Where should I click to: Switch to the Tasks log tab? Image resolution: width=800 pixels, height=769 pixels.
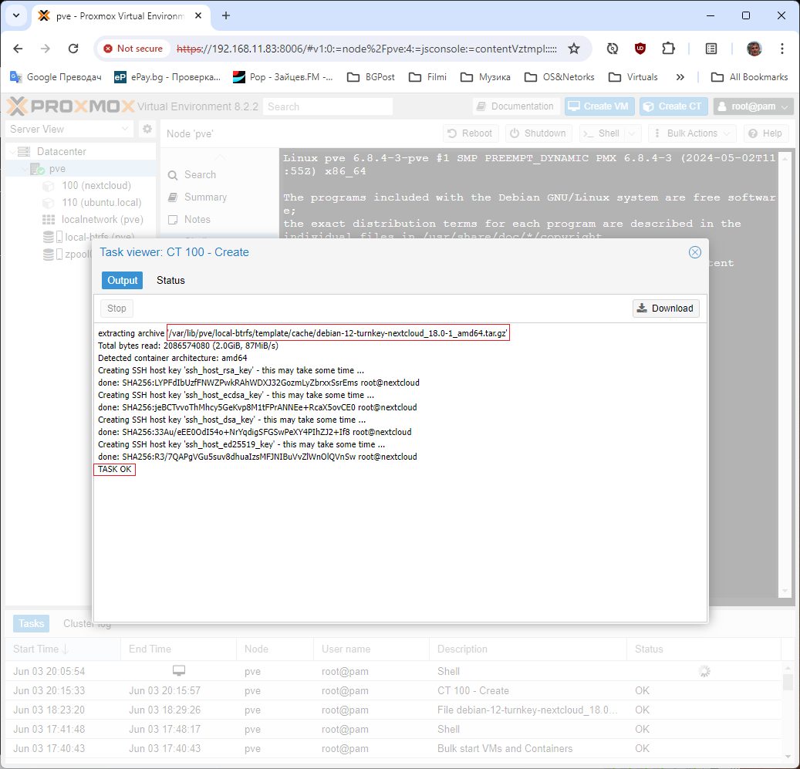point(31,623)
